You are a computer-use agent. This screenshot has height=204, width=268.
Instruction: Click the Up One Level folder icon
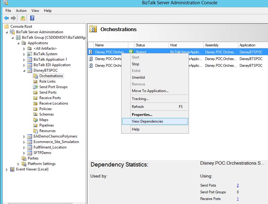[x=23, y=18]
